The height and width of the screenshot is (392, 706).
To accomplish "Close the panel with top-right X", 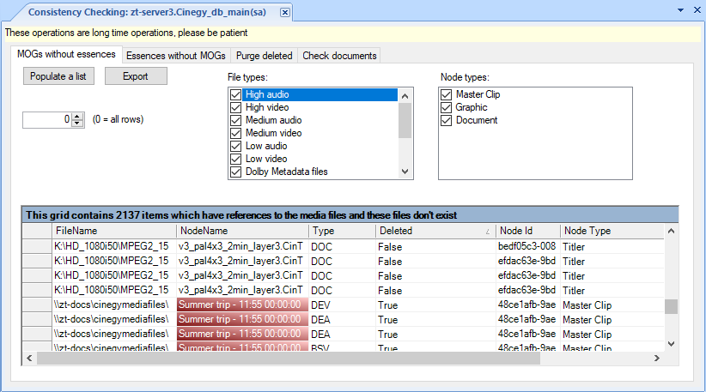I will [697, 10].
